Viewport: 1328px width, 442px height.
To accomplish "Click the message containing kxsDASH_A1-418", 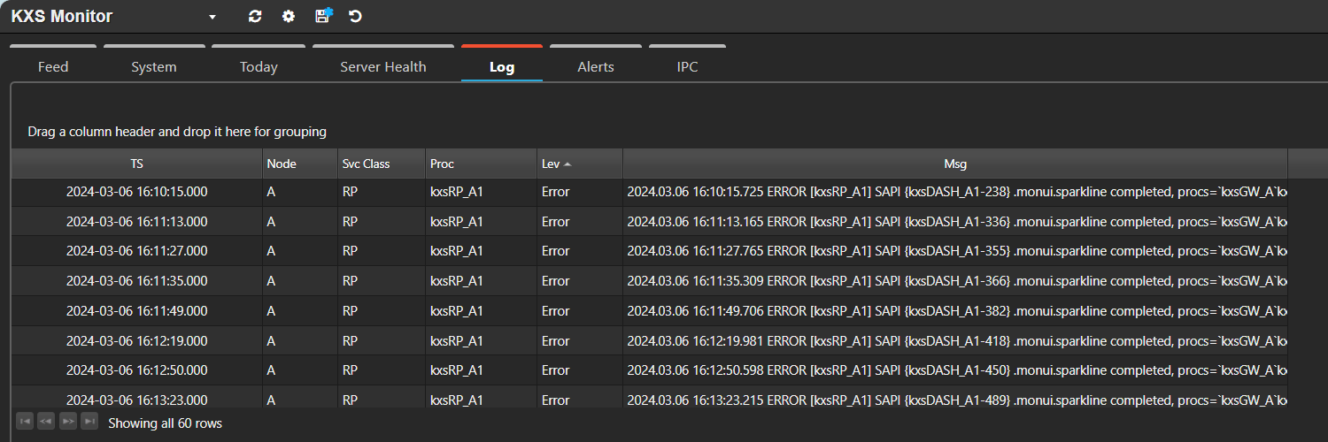I will click(x=955, y=341).
